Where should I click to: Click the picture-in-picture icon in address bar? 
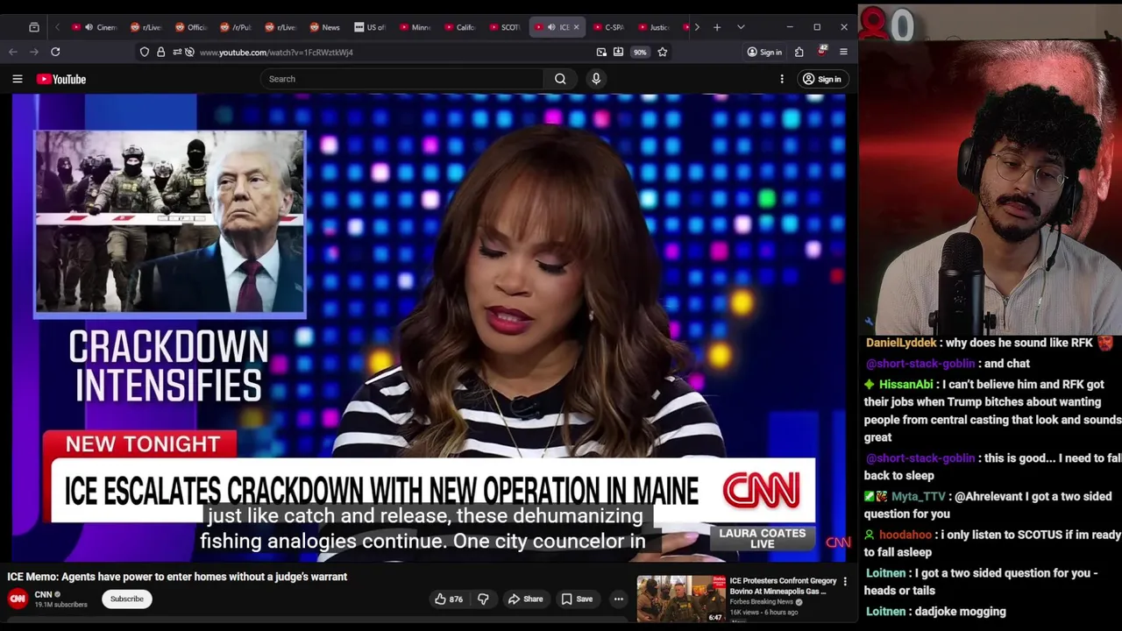601,52
